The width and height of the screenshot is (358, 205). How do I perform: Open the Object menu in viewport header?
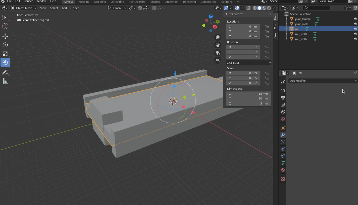pos(74,8)
